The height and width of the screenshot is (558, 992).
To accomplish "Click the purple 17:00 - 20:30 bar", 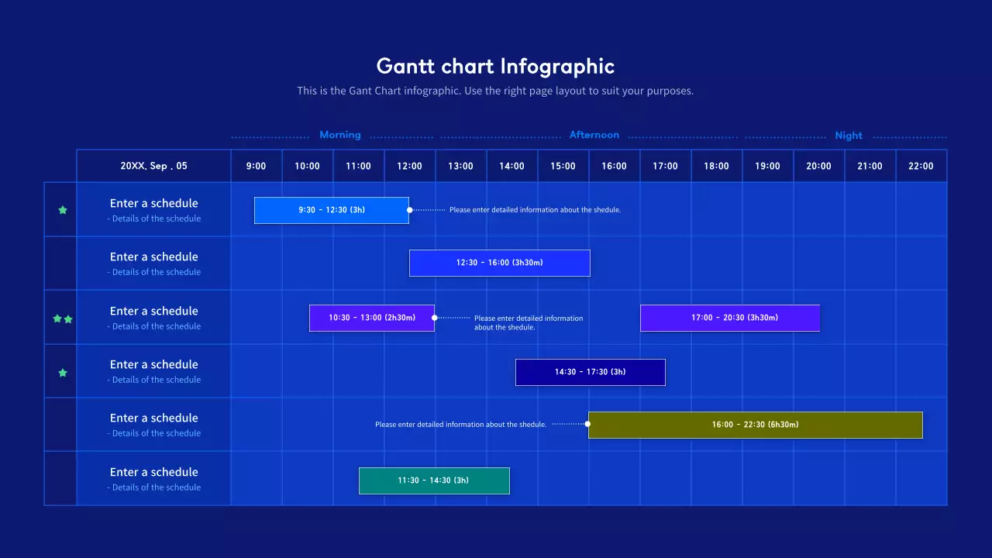I will tap(729, 318).
